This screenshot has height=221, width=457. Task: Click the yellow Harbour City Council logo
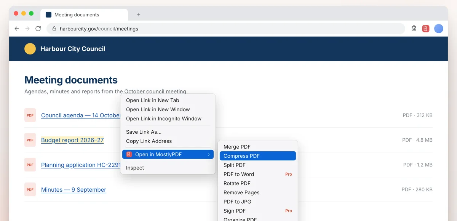[30, 49]
